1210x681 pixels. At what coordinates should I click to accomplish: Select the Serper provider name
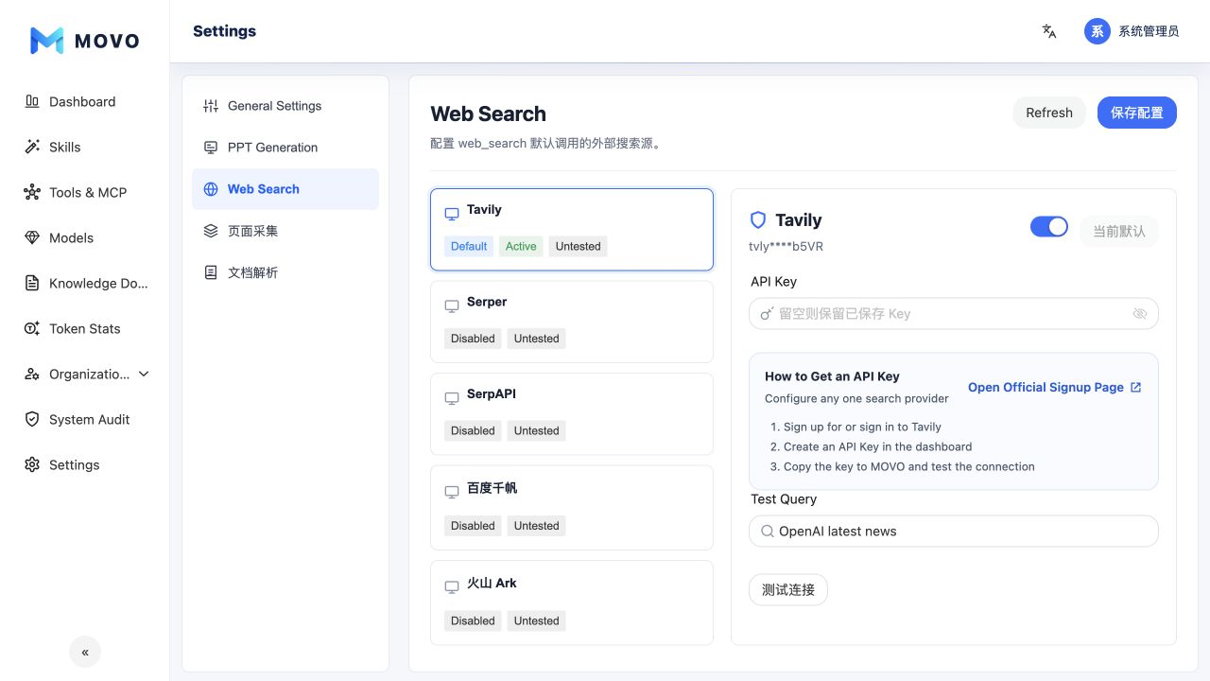[x=487, y=302]
